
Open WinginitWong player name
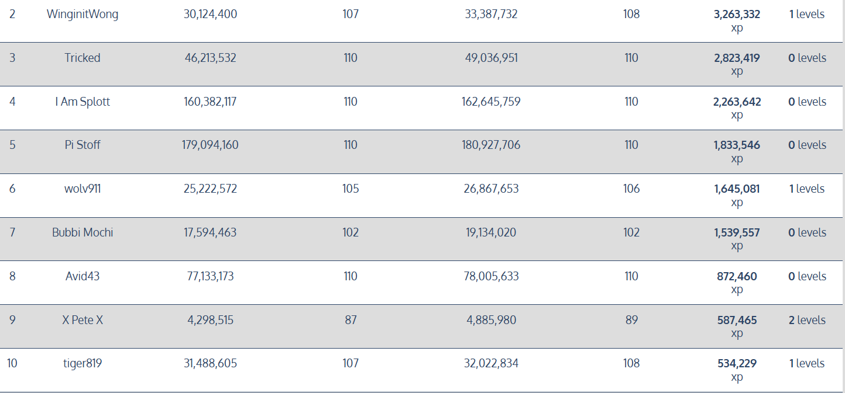pos(83,14)
